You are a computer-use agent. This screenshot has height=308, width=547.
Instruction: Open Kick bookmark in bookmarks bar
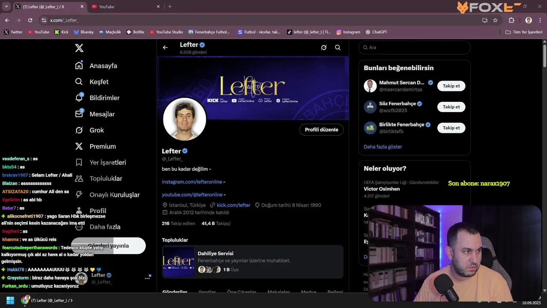click(62, 32)
